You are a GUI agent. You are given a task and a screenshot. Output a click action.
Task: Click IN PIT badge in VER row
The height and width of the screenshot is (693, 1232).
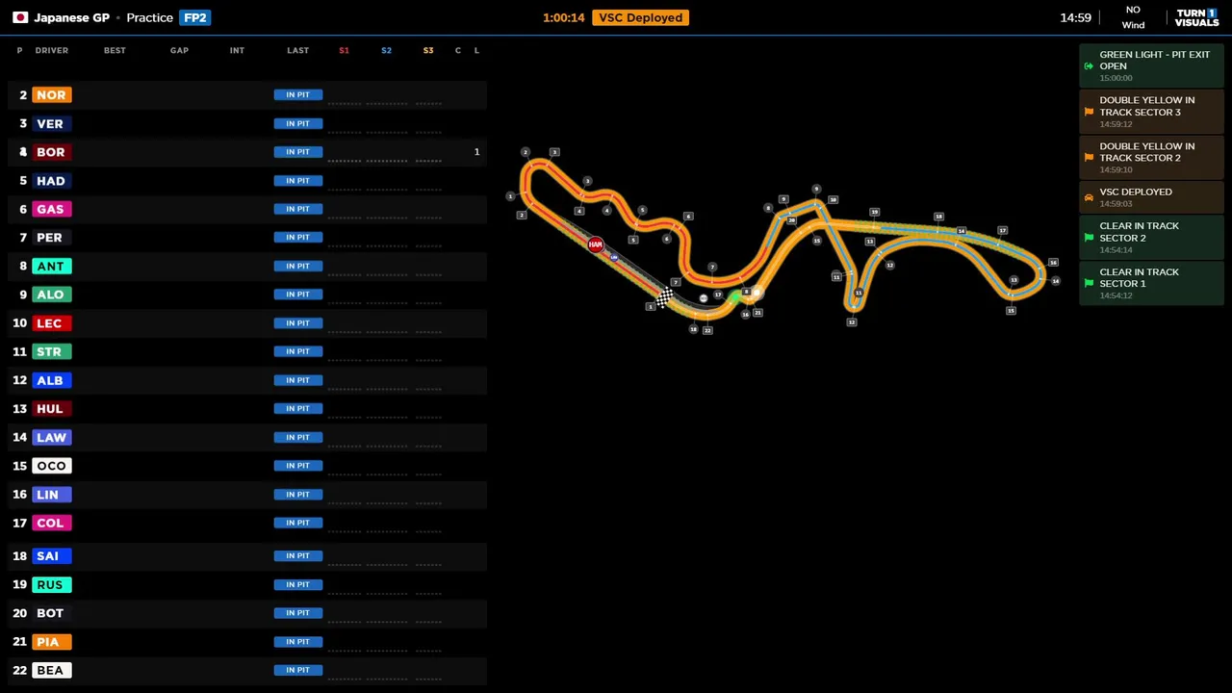point(297,123)
